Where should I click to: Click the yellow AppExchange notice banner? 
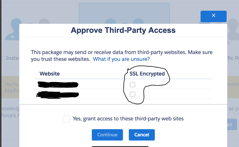(x=10, y=87)
